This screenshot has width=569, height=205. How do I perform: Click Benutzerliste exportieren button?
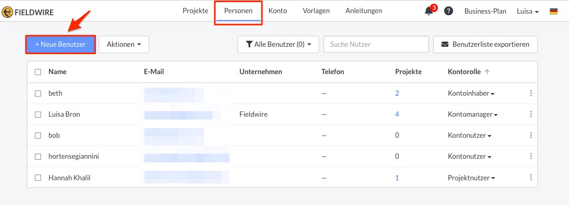pos(486,45)
